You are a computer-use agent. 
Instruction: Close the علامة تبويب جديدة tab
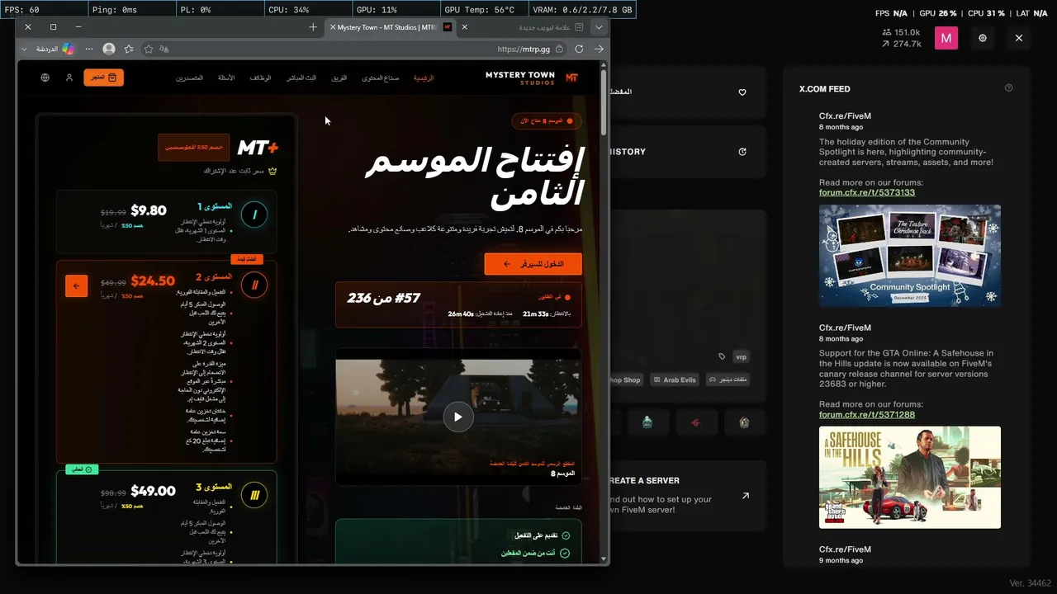(x=464, y=27)
